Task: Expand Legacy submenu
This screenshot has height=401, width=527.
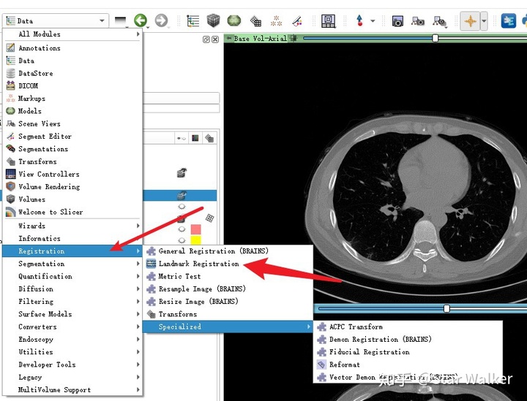Action: coord(72,377)
